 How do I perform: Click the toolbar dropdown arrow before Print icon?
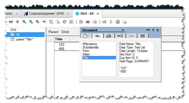click(6, 22)
